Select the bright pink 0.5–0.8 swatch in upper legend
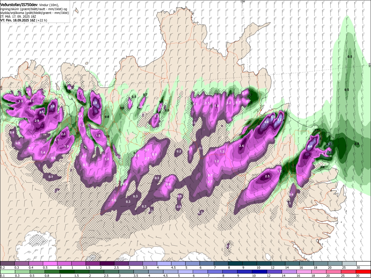This screenshot has width=371, height=278. click(x=50, y=263)
